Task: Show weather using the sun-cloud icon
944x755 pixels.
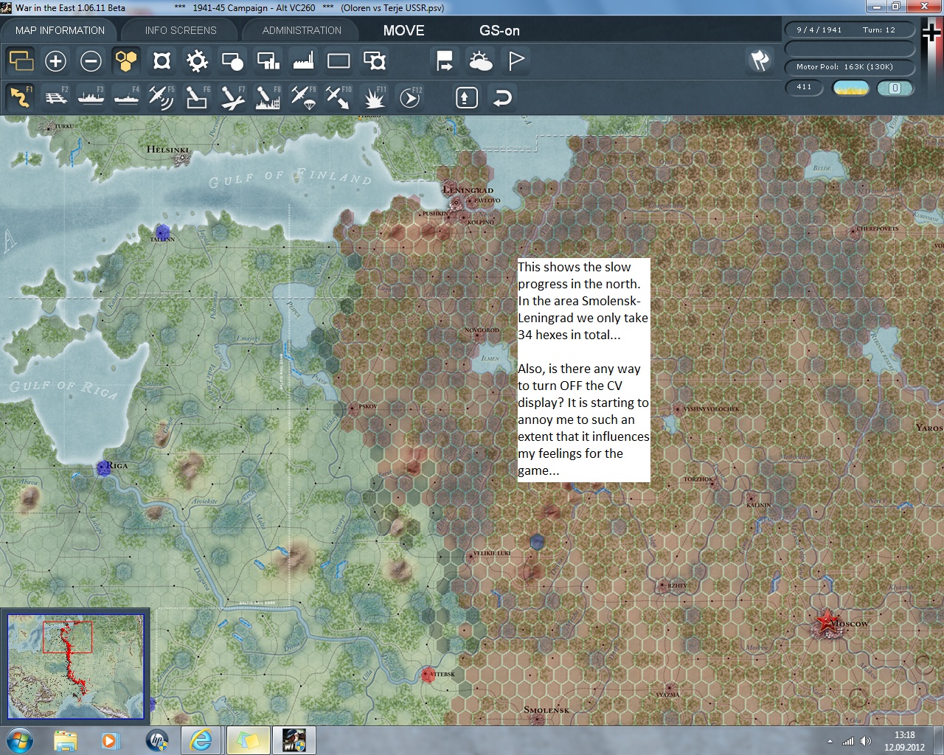Action: (480, 60)
